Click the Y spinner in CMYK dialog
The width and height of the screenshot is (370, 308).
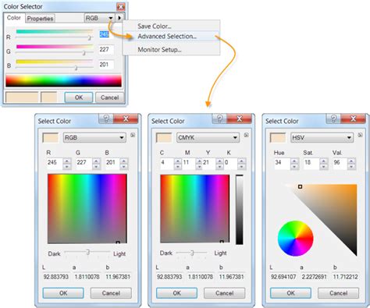(219, 164)
